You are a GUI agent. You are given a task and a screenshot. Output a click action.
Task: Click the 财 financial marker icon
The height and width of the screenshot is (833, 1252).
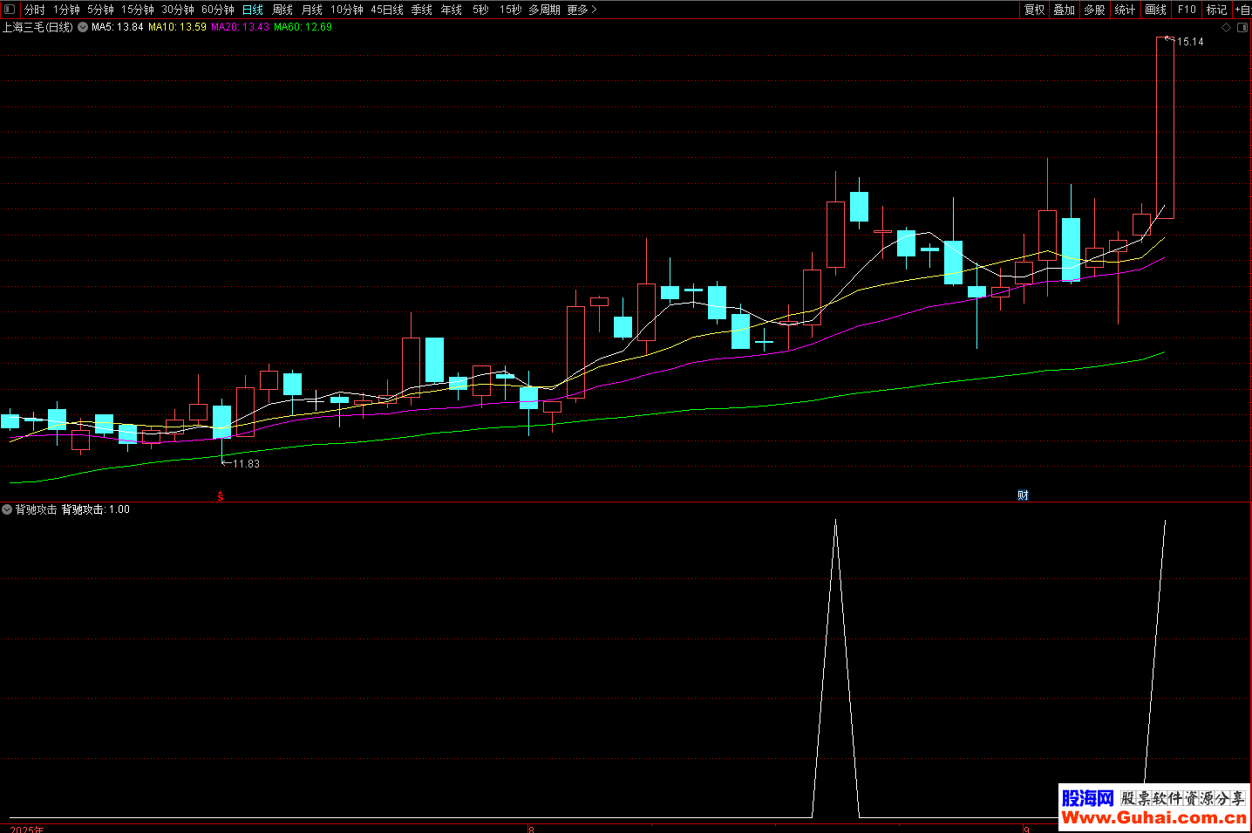1023,495
